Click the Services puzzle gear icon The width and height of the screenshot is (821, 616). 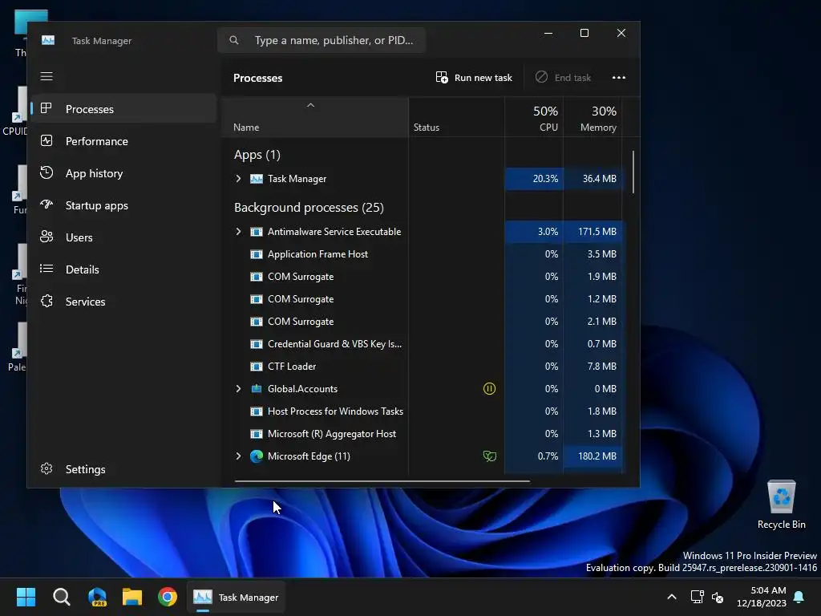[47, 301]
